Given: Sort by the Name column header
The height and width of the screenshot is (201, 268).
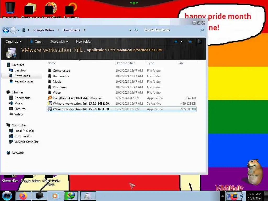Looking at the screenshot, I should (52, 63).
